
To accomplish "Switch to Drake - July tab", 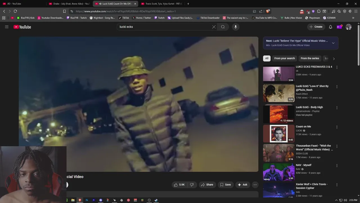I will 69,4.
